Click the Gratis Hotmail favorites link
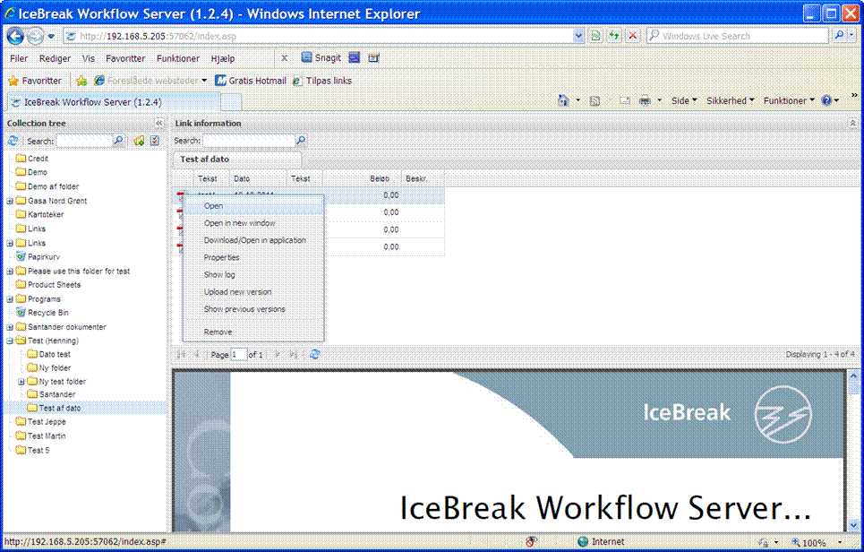The height and width of the screenshot is (552, 864). [x=251, y=81]
